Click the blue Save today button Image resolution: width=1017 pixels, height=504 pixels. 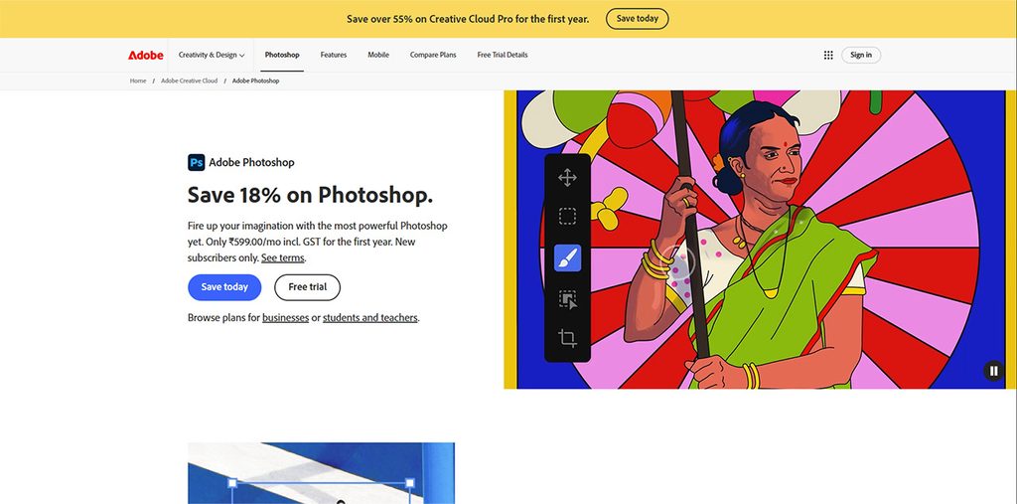[x=224, y=287]
